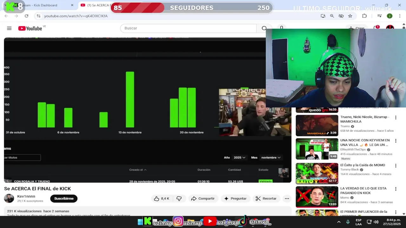Open options menu for MAMICHULA video

(x=396, y=117)
